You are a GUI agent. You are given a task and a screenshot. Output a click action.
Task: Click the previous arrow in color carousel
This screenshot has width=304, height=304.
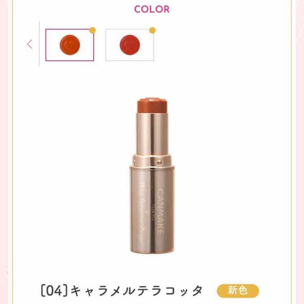(29, 44)
